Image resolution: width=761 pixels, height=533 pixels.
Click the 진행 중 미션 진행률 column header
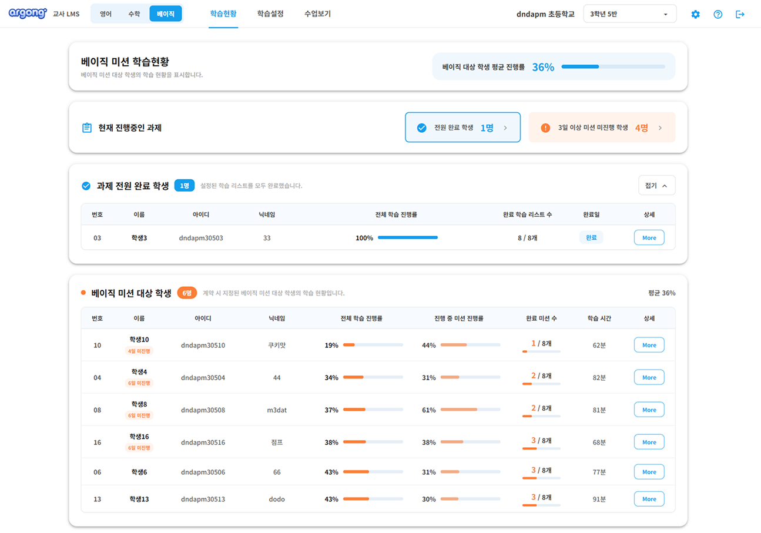[x=459, y=318]
